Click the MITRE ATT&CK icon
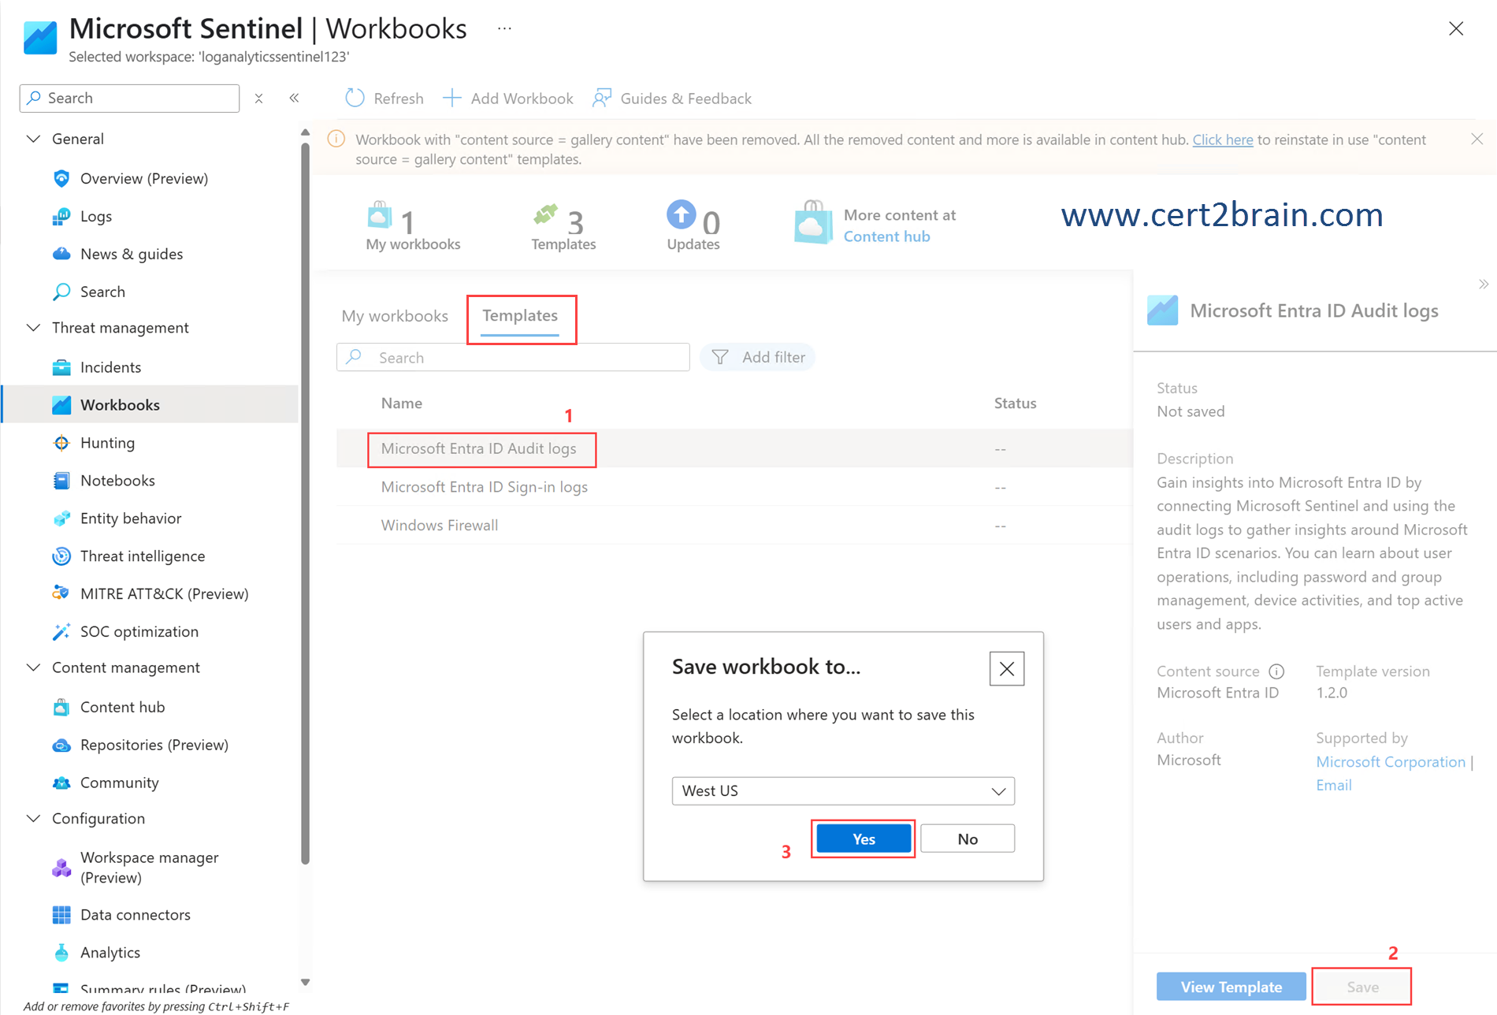The width and height of the screenshot is (1497, 1015). pyautogui.click(x=61, y=593)
